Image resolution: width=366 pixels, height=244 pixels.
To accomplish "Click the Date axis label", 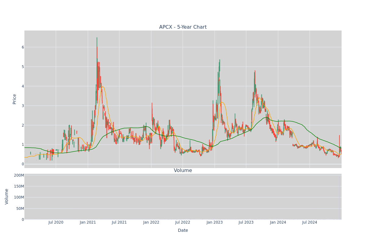I will (183, 230).
